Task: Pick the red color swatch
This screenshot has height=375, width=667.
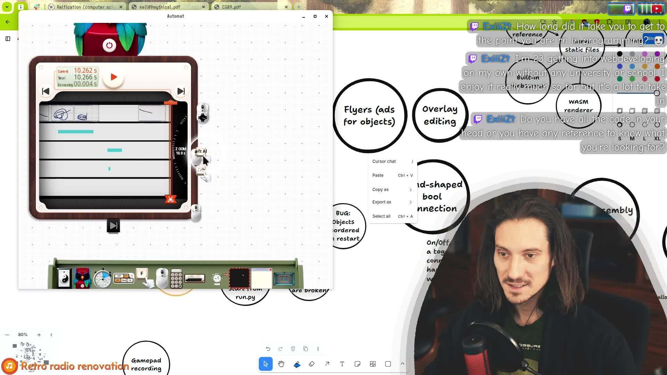Action: [657, 79]
